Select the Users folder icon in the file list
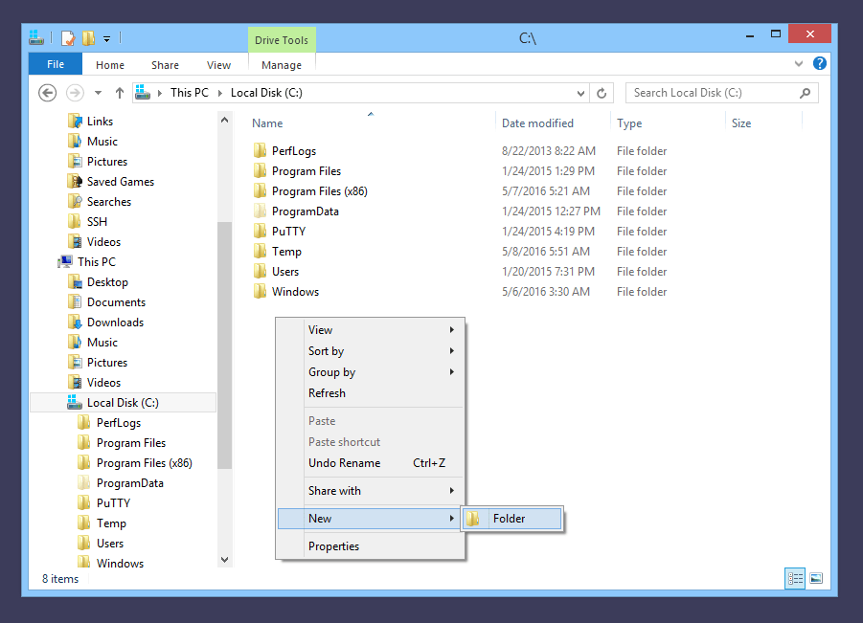 [260, 272]
